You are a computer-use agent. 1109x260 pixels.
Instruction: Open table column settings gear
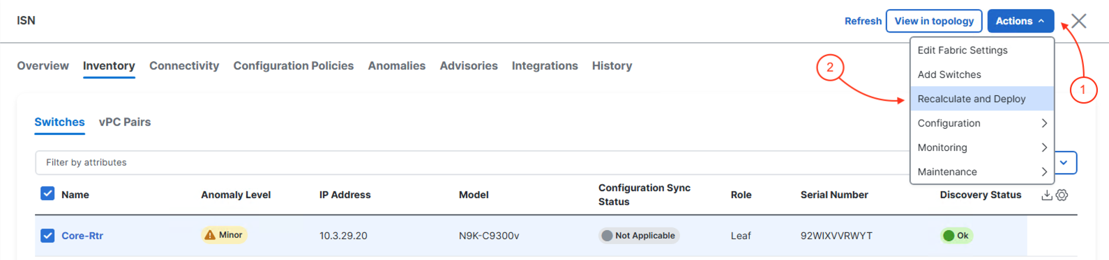[x=1062, y=195]
